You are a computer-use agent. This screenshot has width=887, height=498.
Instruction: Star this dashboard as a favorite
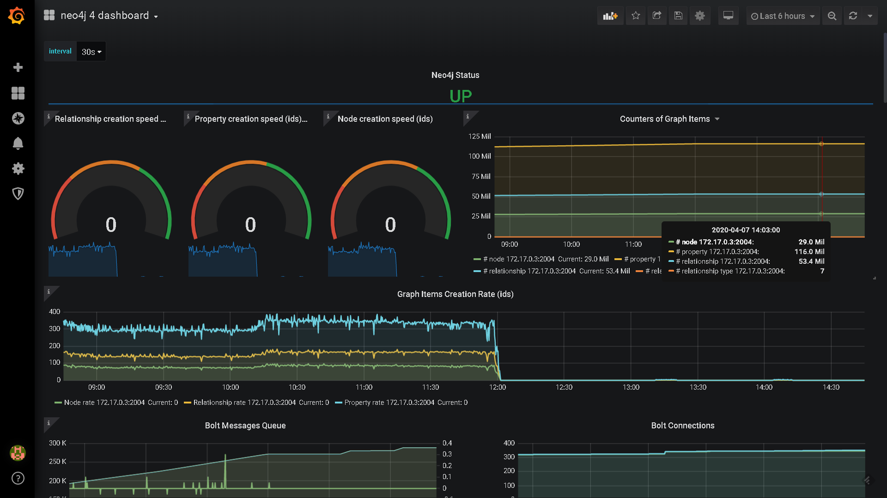point(636,16)
